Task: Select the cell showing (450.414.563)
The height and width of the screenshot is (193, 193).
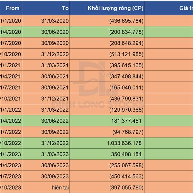Action: 107,176
